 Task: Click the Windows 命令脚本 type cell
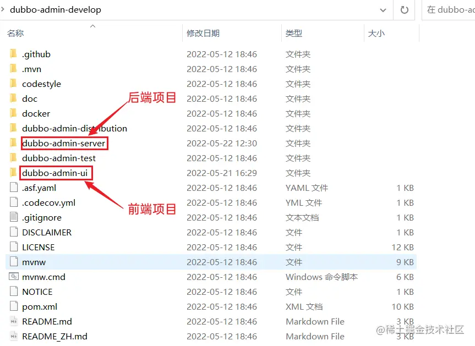coord(322,277)
